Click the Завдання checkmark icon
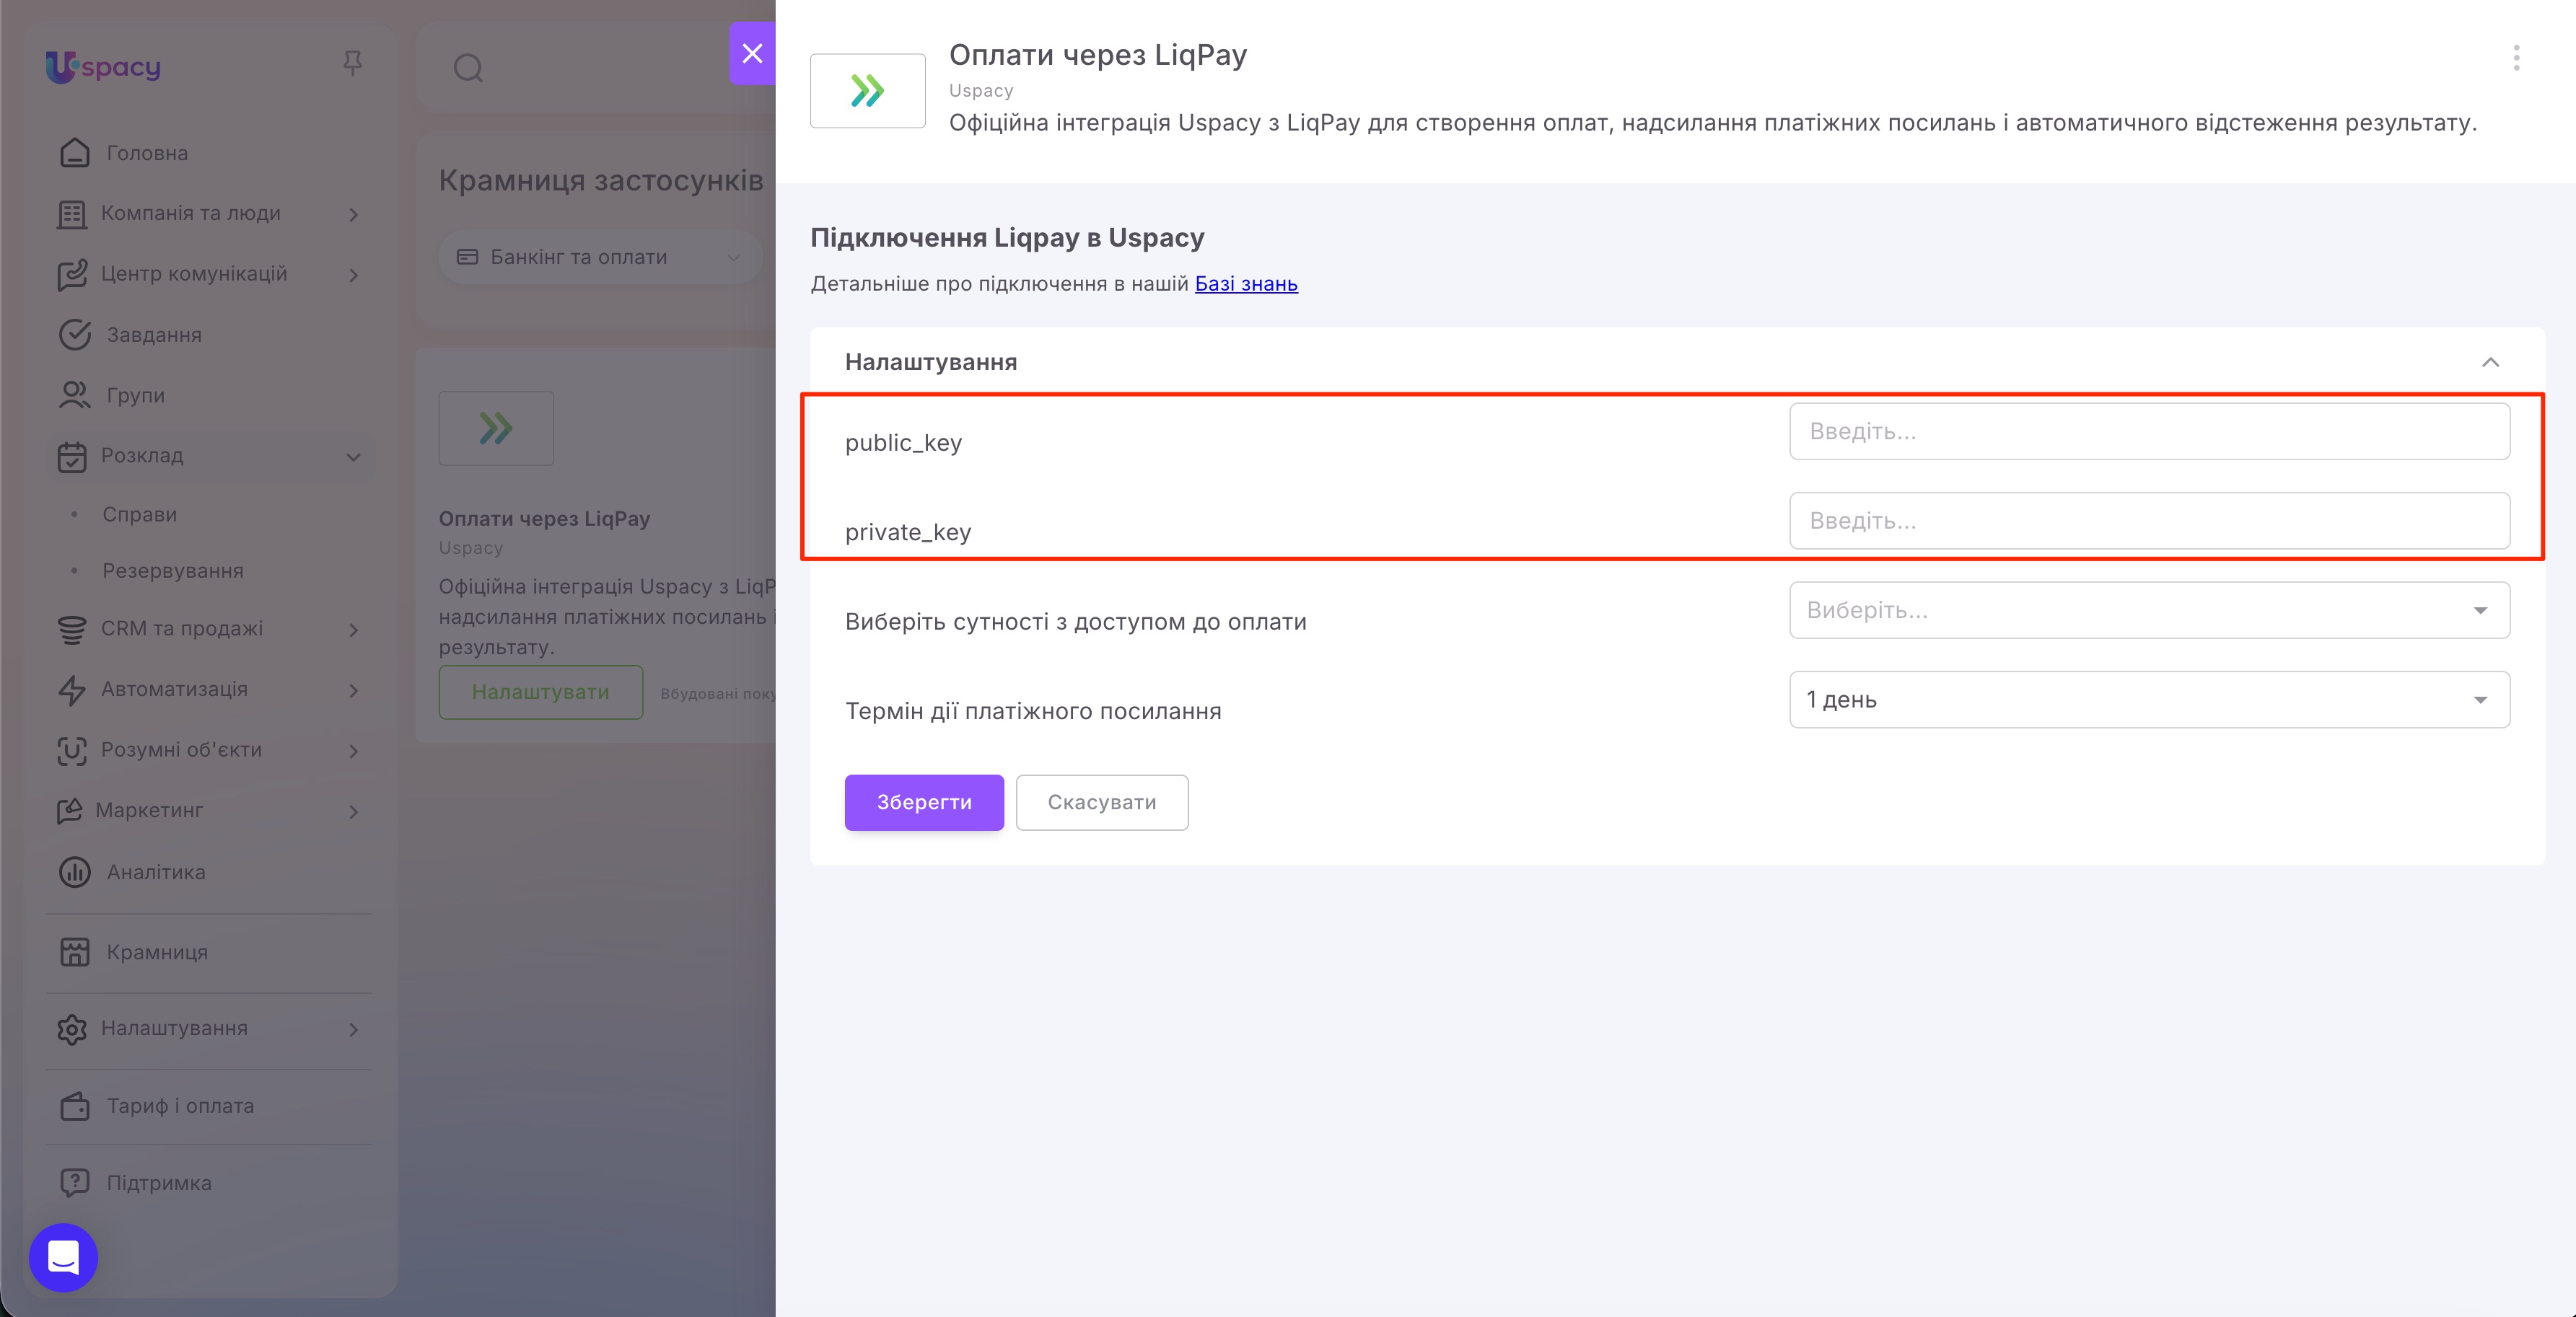2576x1317 pixels. pyautogui.click(x=74, y=335)
